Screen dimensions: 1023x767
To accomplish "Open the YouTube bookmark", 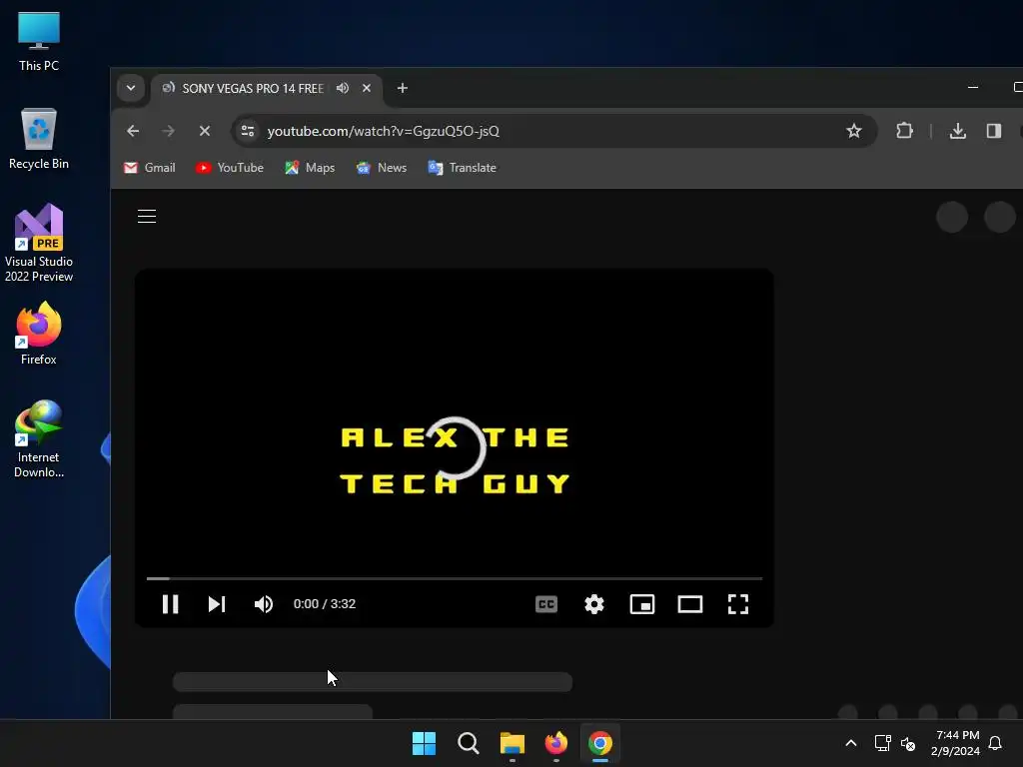I will pos(230,168).
